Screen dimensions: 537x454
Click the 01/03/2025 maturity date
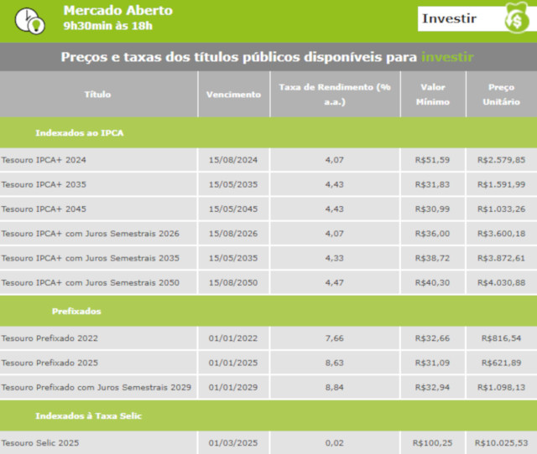coord(233,443)
